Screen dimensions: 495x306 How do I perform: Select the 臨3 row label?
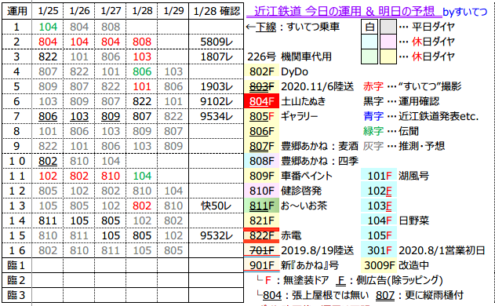pos(16,295)
